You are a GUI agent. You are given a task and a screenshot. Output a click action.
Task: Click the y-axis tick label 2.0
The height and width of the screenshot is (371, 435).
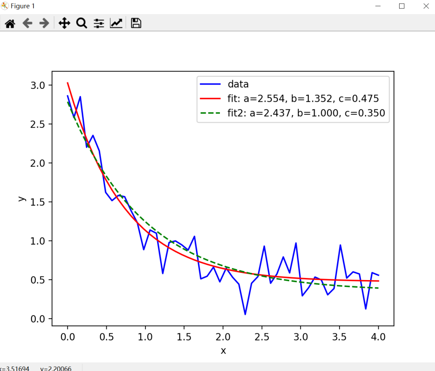38,163
